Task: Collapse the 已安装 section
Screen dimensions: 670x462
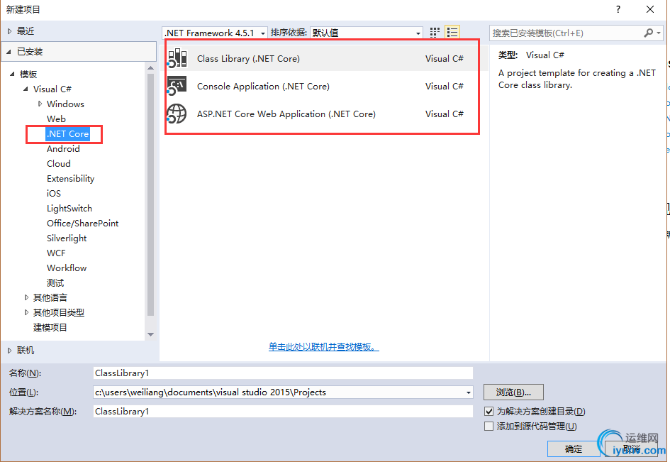Action: [9, 52]
